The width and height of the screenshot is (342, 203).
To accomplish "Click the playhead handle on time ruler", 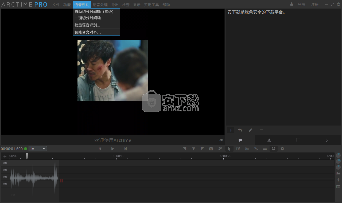I will coord(27,156).
